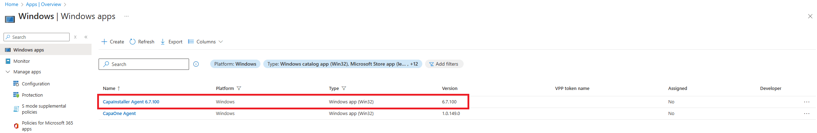The width and height of the screenshot is (817, 133).
Task: Open row menu for CapaOne Agent
Action: 807,113
